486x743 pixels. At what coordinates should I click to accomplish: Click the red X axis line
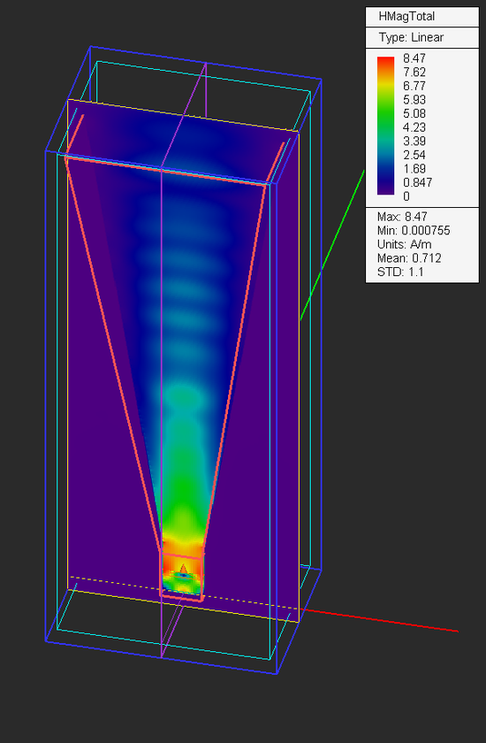click(378, 620)
